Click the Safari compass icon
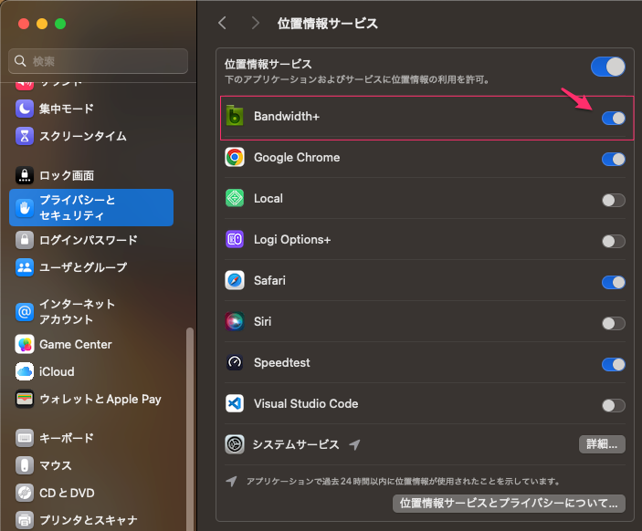Image resolution: width=642 pixels, height=531 pixels. (x=235, y=281)
